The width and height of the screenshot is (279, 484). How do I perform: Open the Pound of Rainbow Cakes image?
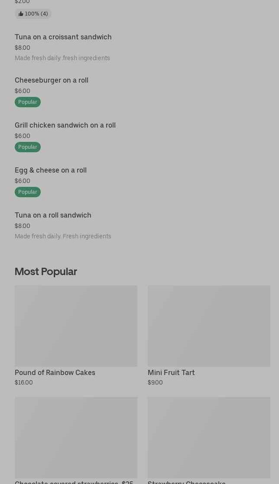(x=76, y=326)
